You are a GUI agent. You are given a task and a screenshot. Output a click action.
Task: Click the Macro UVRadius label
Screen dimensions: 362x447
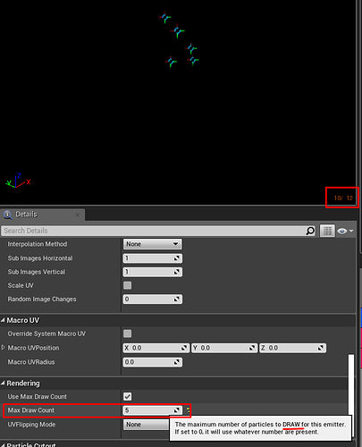tap(31, 362)
